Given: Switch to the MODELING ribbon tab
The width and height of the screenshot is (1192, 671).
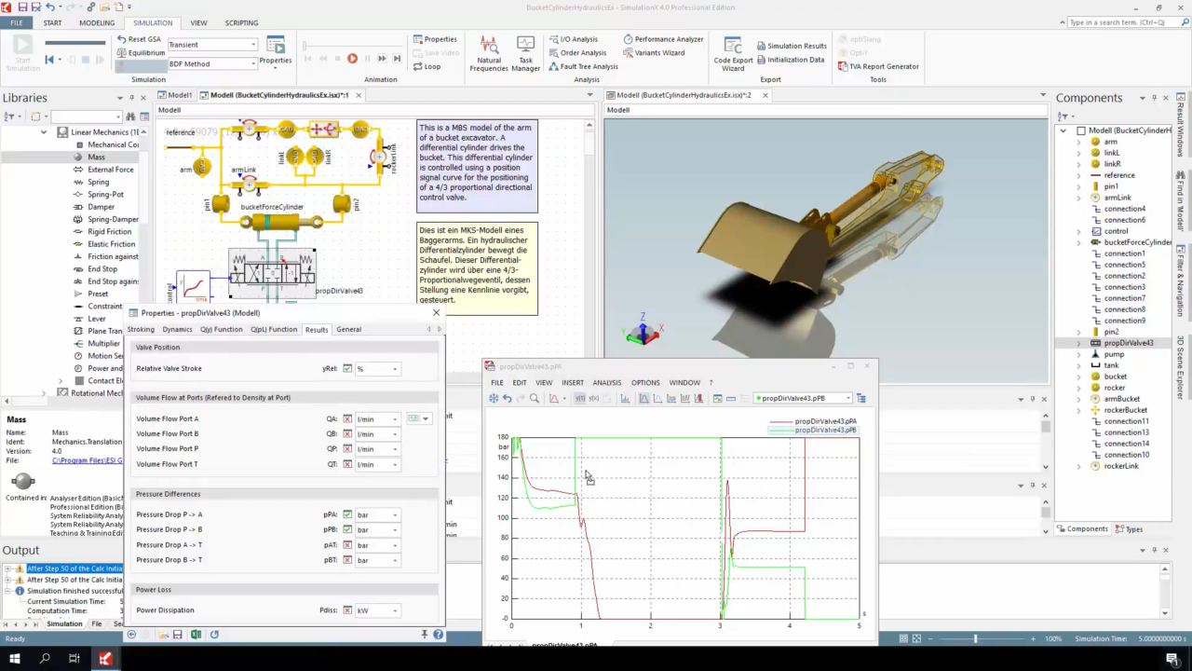Looking at the screenshot, I should click(97, 22).
